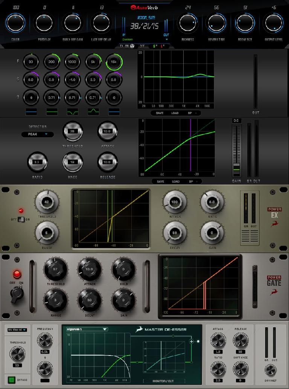Open the De-Esser RV Flac Hi preset dropdown
This screenshot has width=289, height=389.
click(17, 330)
